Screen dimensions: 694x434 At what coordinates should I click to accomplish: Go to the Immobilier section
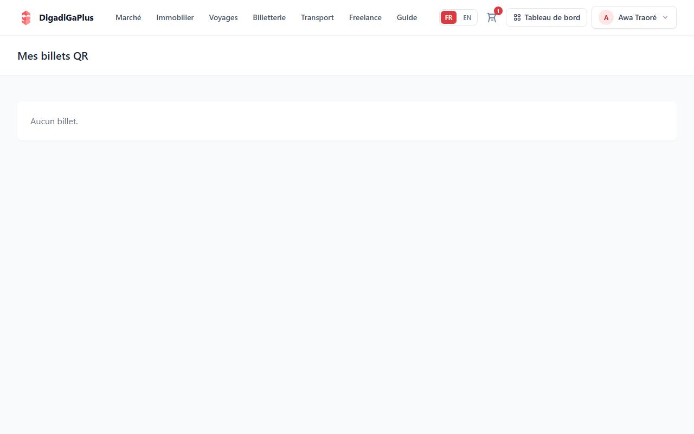tap(175, 17)
